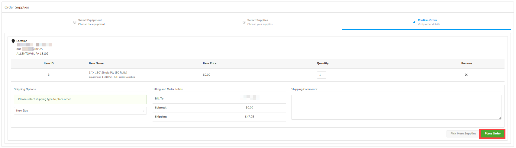Click the 'Please select shipping type' notice

point(80,99)
